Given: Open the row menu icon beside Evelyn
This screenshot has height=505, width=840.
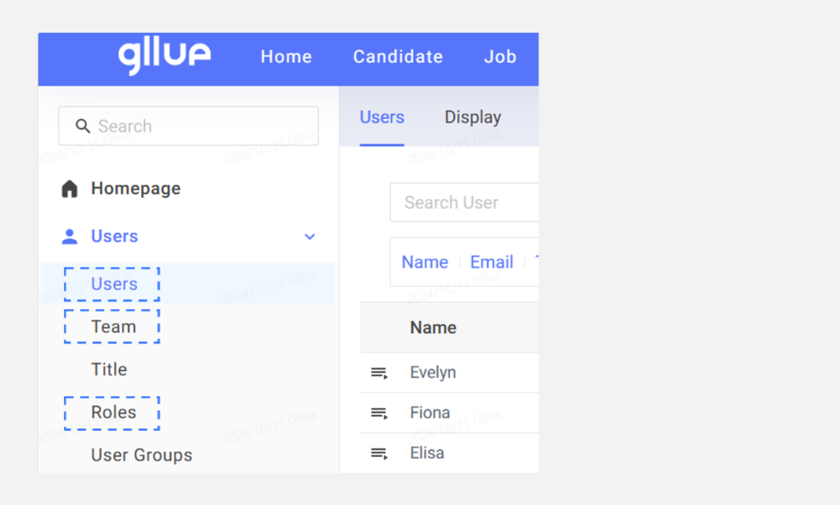Looking at the screenshot, I should [379, 373].
